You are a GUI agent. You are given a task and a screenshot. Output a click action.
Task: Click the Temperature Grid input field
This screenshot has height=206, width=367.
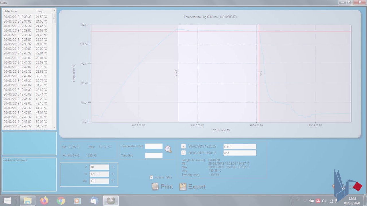tap(154, 146)
